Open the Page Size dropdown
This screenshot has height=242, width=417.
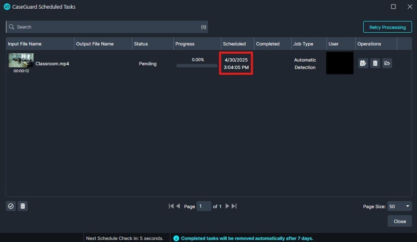tap(400, 206)
